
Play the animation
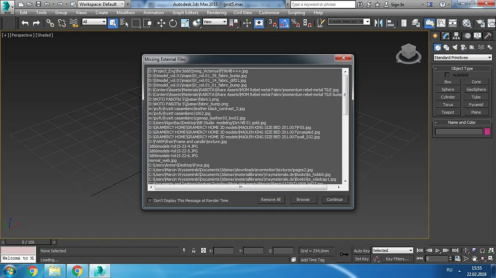437,250
